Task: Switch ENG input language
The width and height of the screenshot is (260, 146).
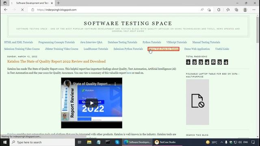Action: tap(245, 142)
